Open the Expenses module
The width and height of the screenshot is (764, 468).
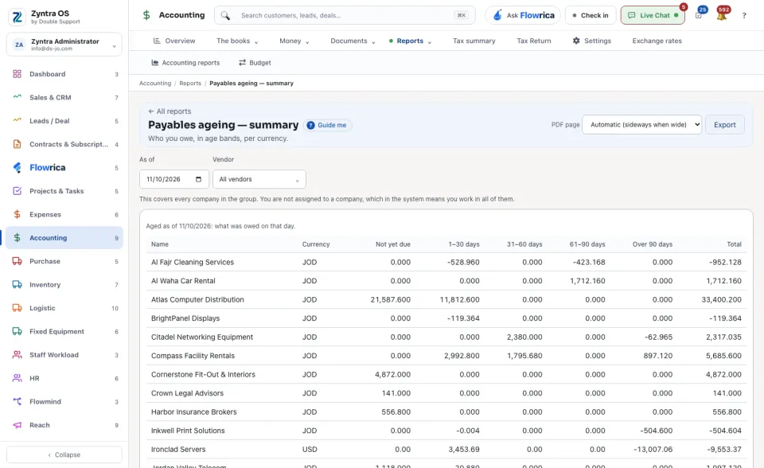pyautogui.click(x=64, y=215)
